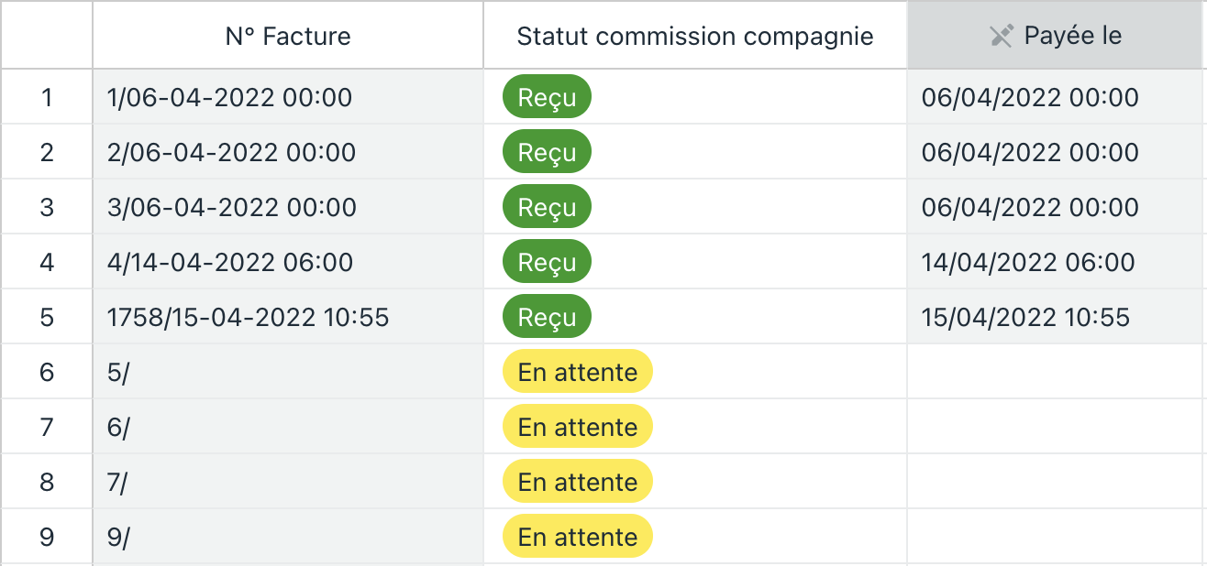The height and width of the screenshot is (566, 1207).
Task: Click the Reçu tag in row 3
Action: 547,207
